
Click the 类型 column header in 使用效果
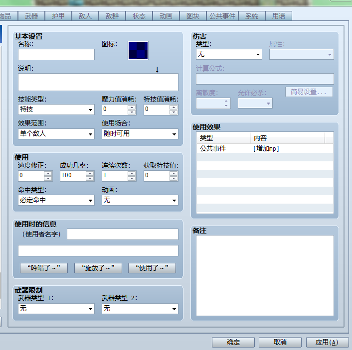[223, 138]
